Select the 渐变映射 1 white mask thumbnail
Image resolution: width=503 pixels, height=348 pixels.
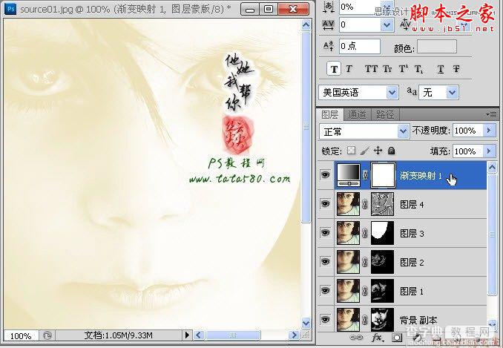tap(383, 175)
